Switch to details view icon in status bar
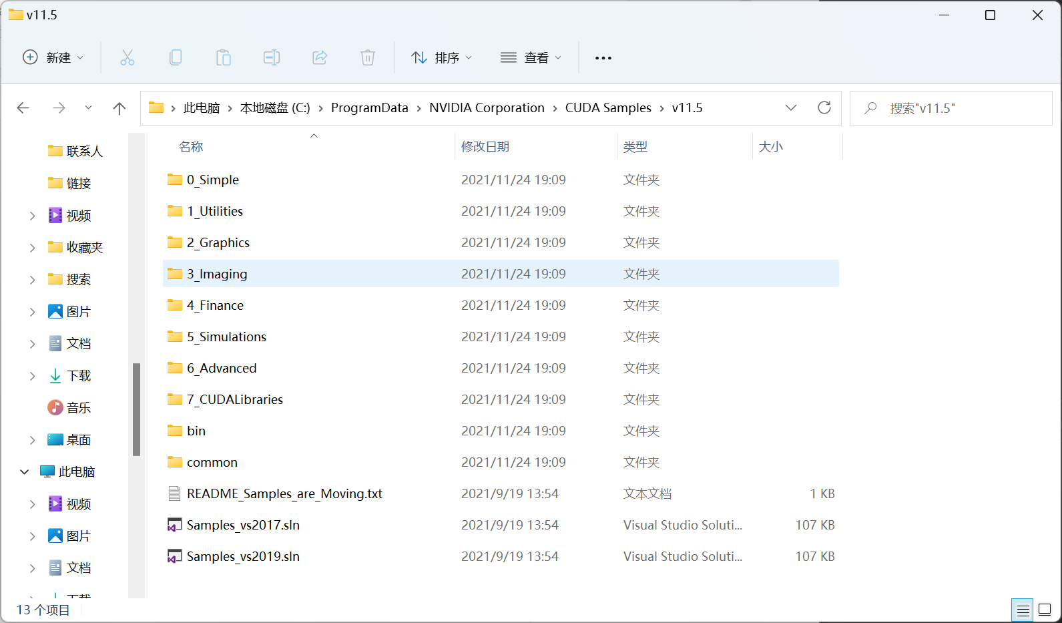 [1023, 610]
